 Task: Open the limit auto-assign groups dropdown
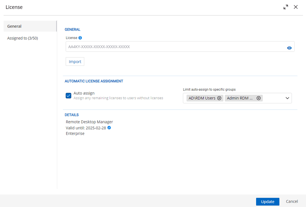287,98
